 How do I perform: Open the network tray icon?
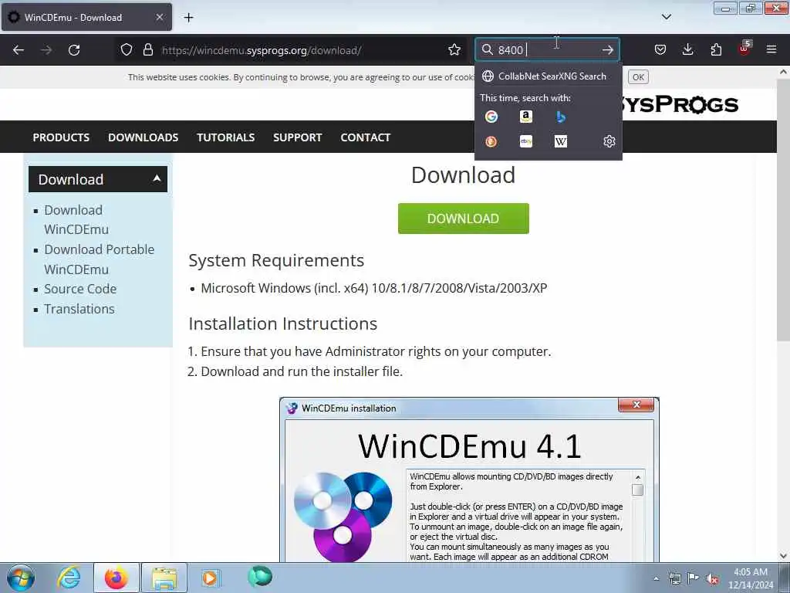[x=674, y=578]
